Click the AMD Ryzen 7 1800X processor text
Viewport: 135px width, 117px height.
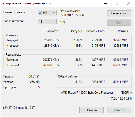[x=87, y=93]
